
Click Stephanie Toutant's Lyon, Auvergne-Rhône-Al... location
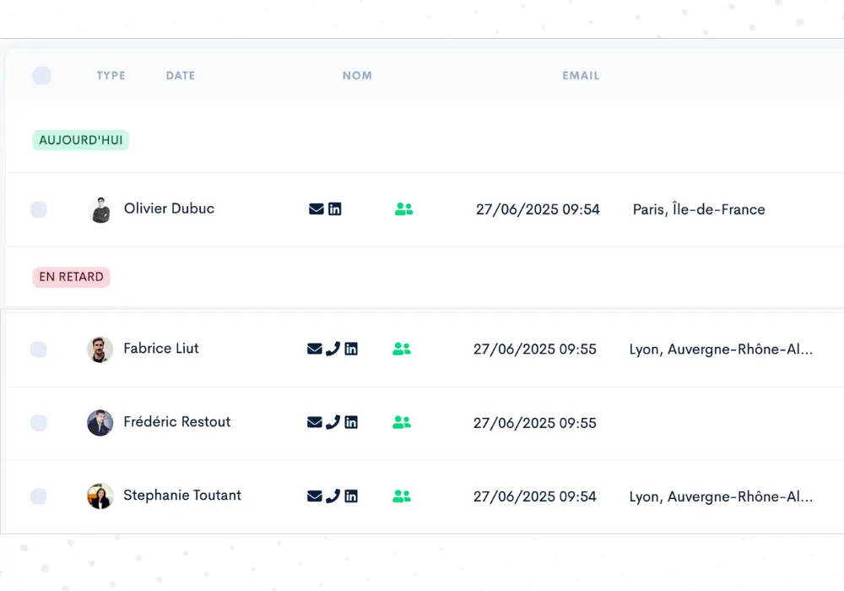(722, 496)
